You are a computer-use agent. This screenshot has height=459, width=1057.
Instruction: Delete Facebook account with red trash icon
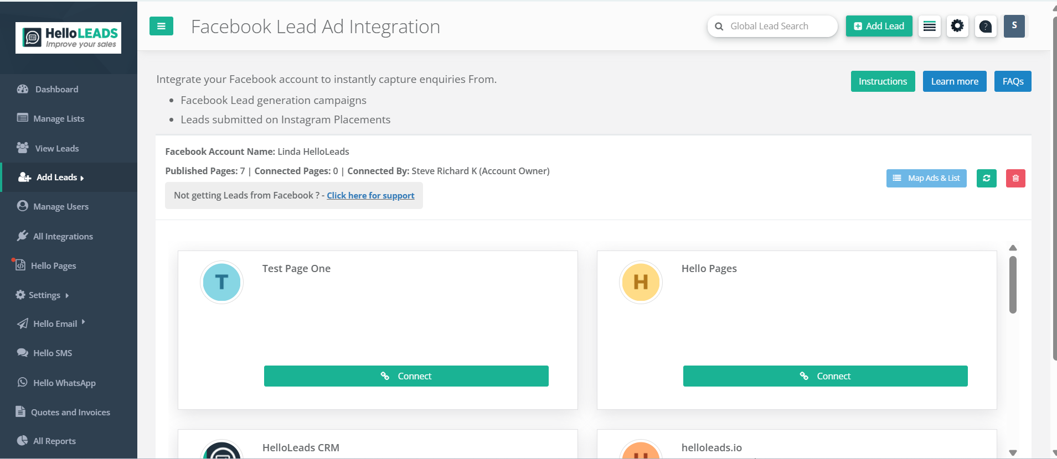(1015, 178)
